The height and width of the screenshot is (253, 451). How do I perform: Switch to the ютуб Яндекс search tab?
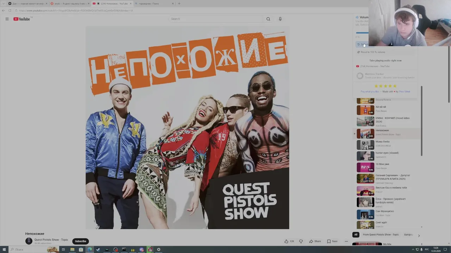click(x=69, y=4)
